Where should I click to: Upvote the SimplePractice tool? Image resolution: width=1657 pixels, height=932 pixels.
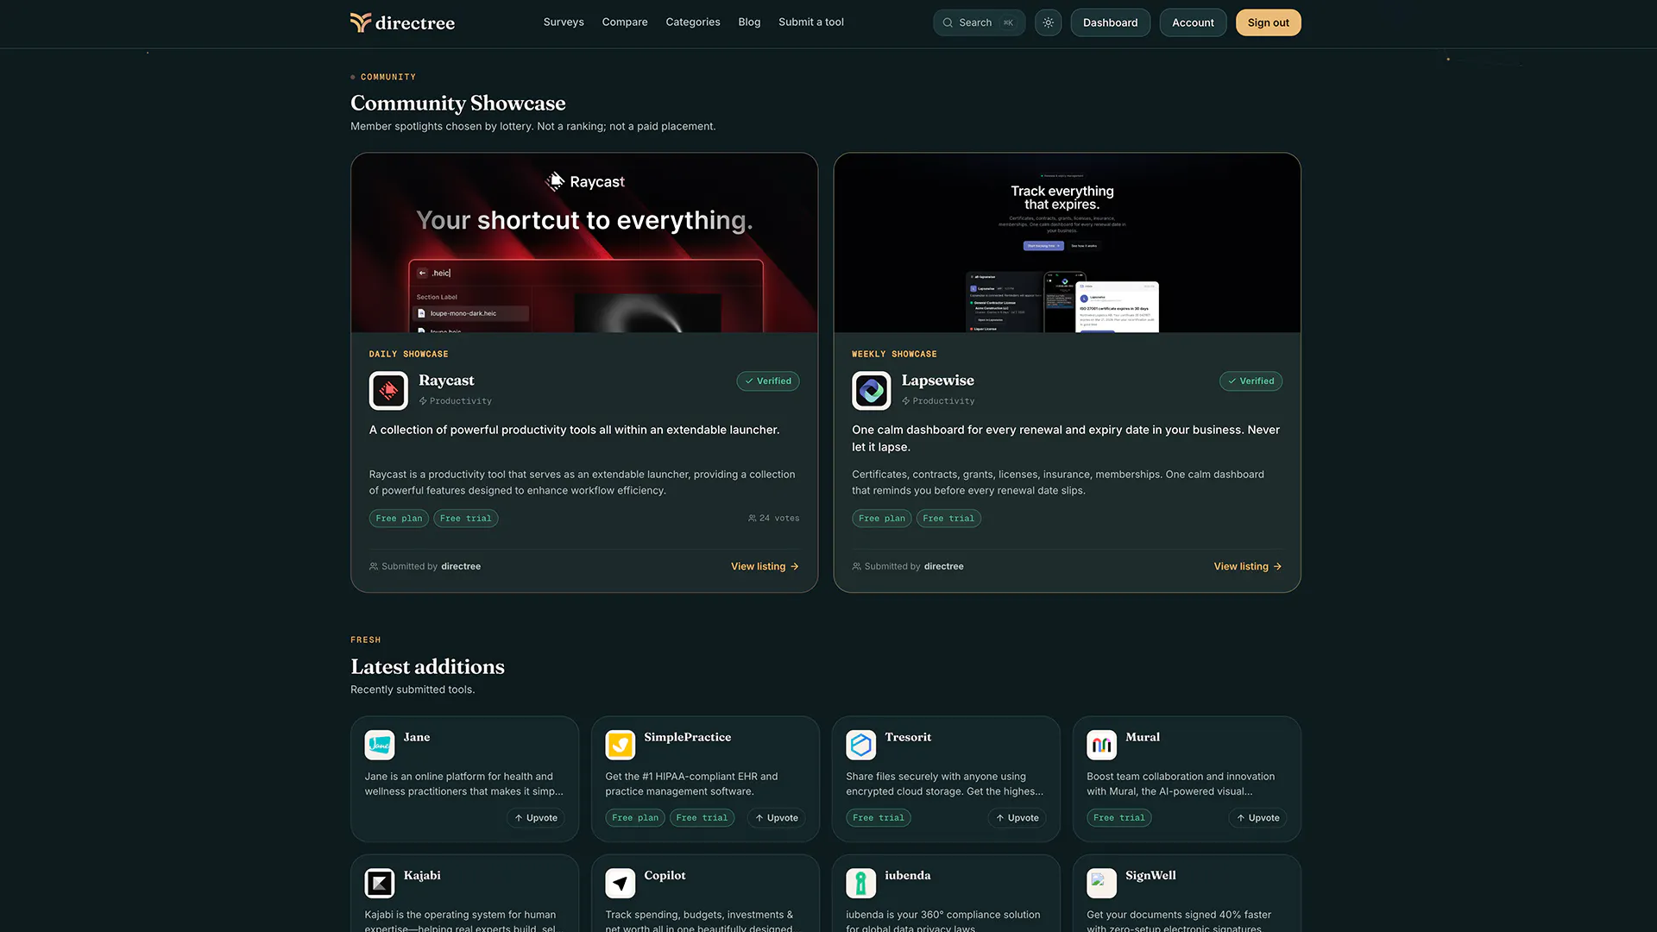click(777, 817)
